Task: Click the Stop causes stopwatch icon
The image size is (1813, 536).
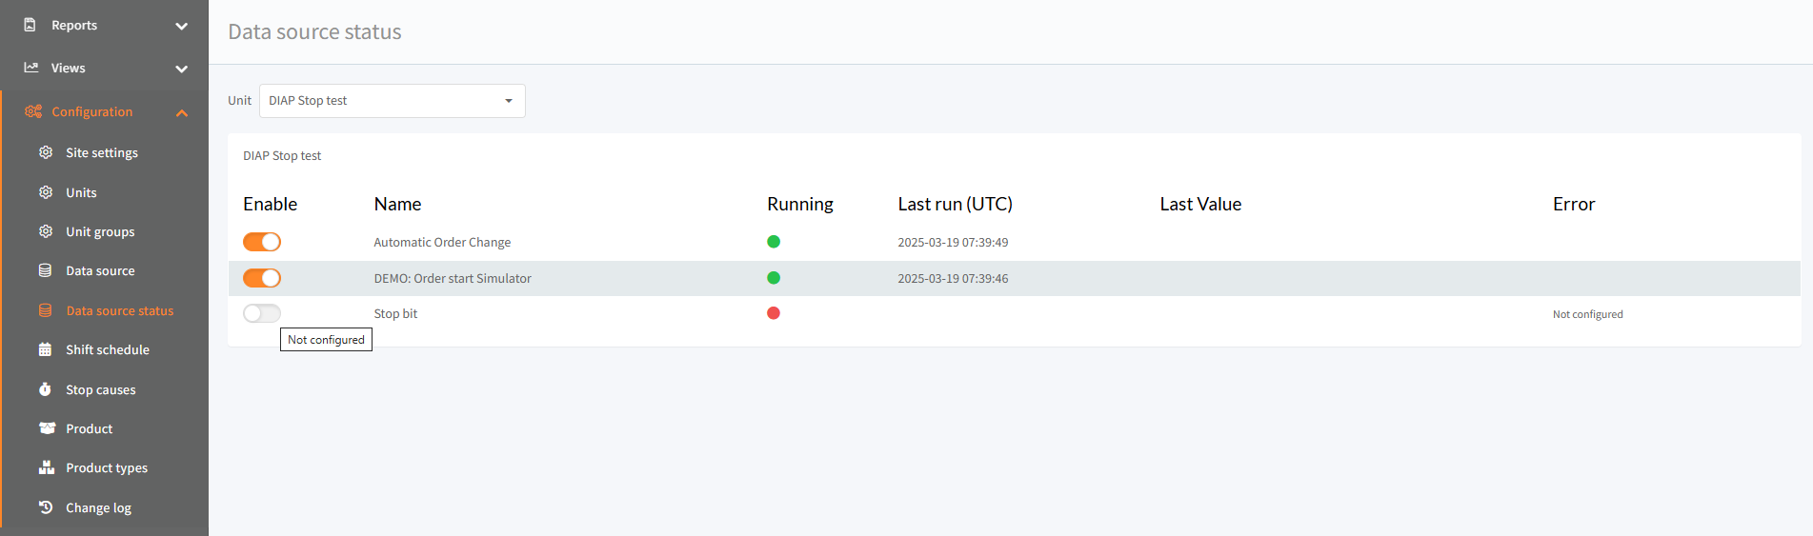Action: click(x=45, y=389)
